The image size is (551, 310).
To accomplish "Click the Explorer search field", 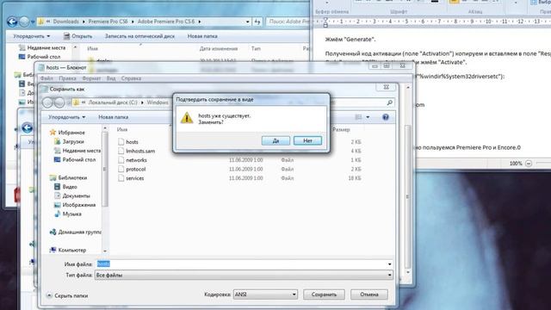I will pos(288,22).
